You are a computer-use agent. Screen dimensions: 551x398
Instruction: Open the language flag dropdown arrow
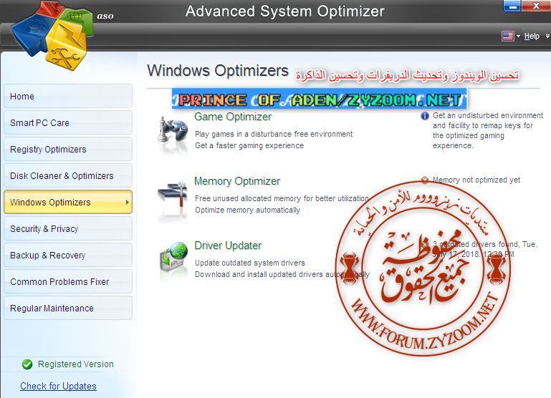pos(518,37)
